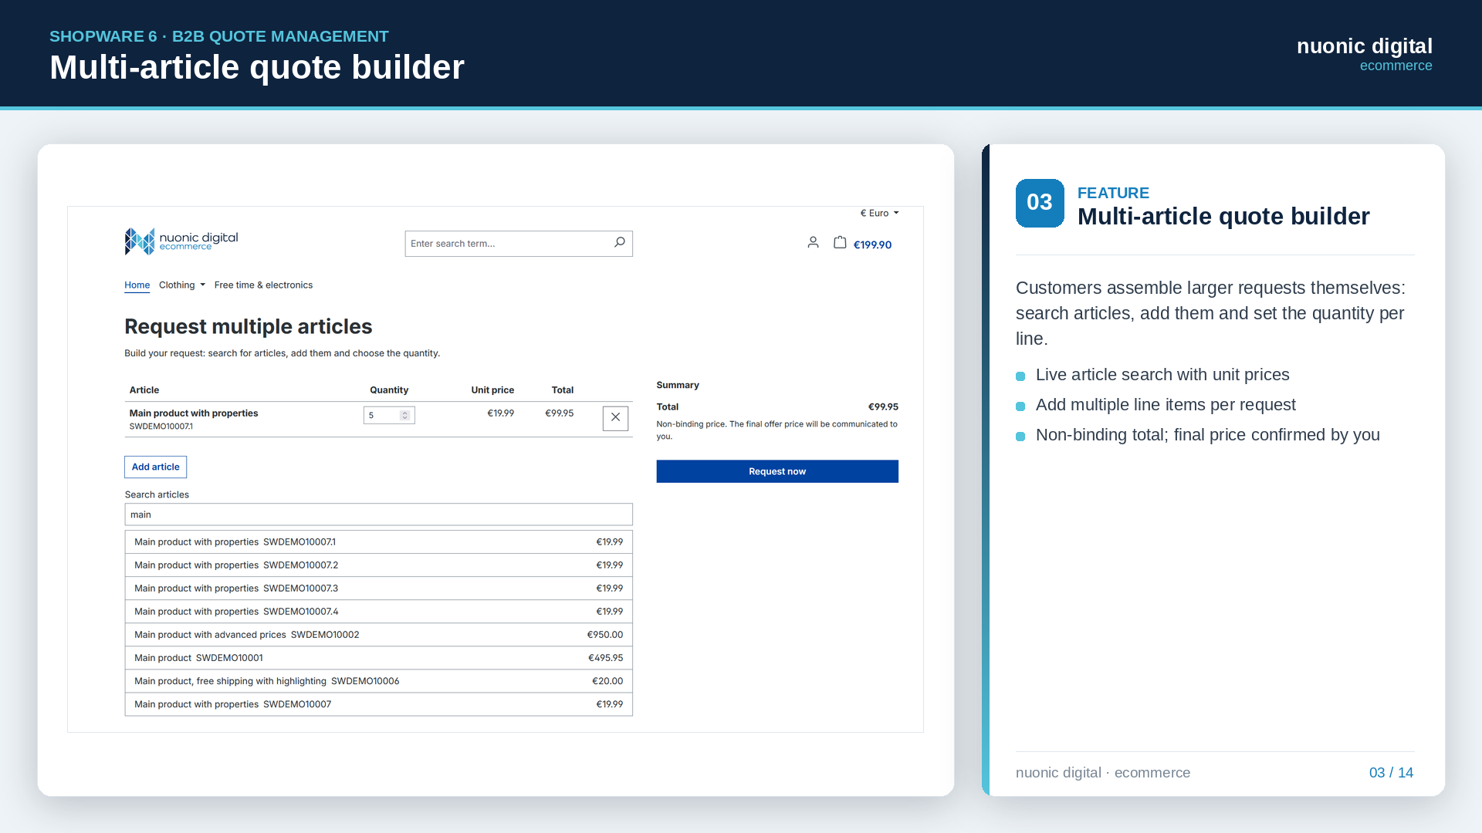Open the shopping cart icon
Screen dimensions: 1482x833
click(x=840, y=243)
